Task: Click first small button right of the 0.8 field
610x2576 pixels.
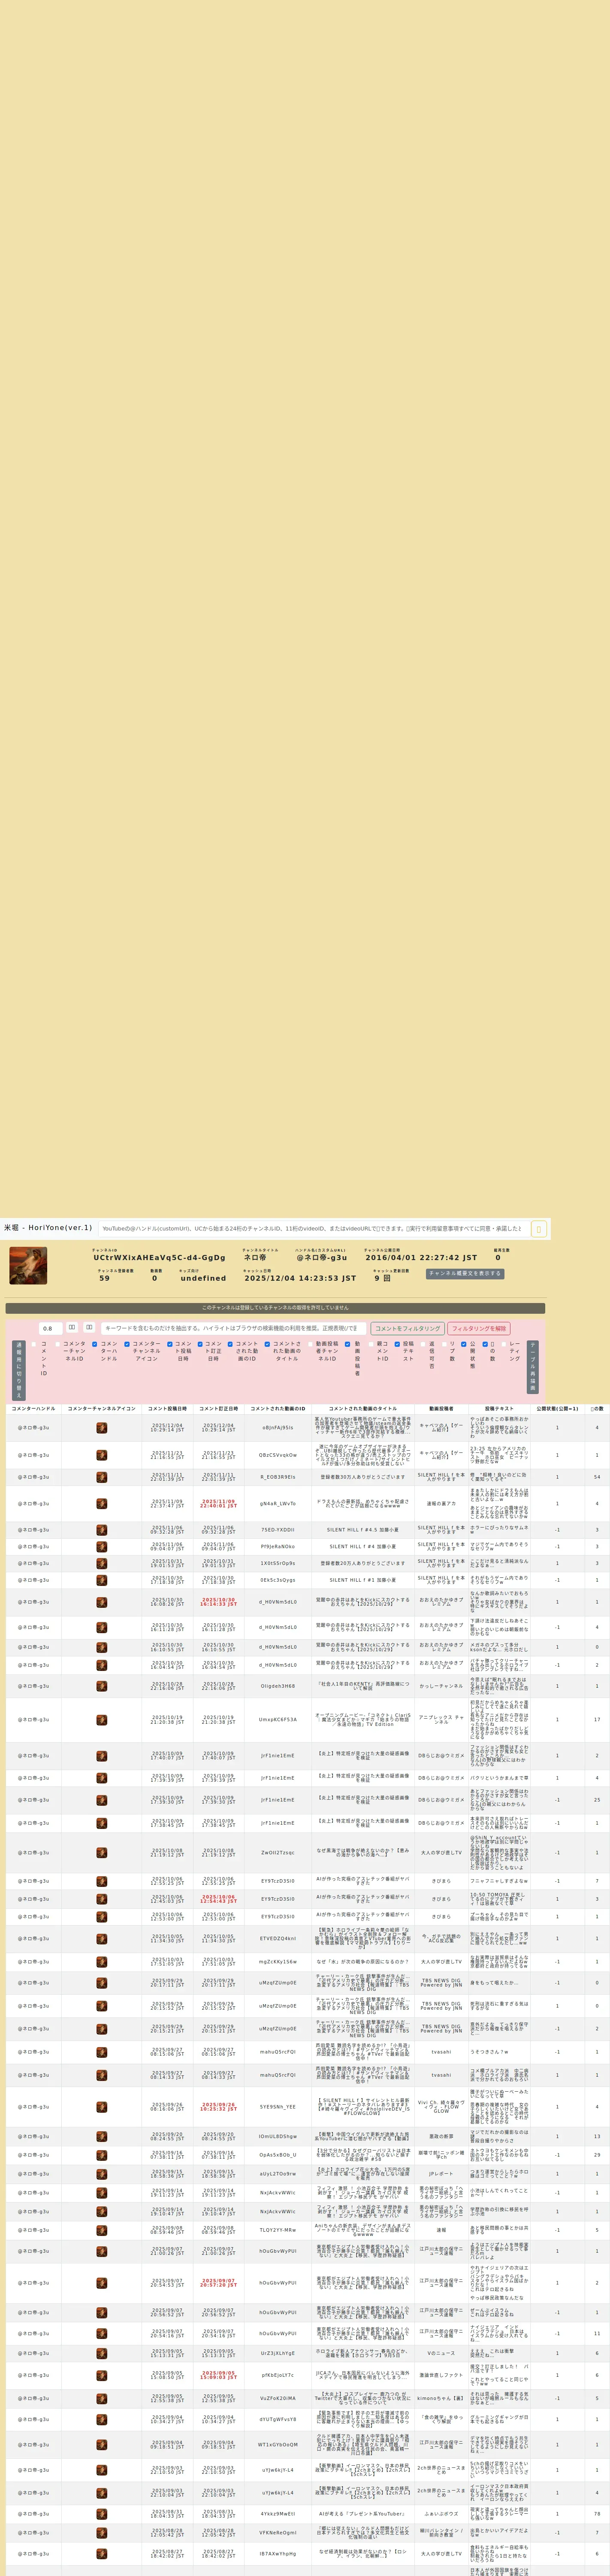Action: point(72,1328)
